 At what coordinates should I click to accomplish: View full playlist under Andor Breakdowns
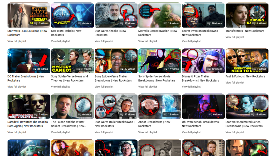point(148,132)
